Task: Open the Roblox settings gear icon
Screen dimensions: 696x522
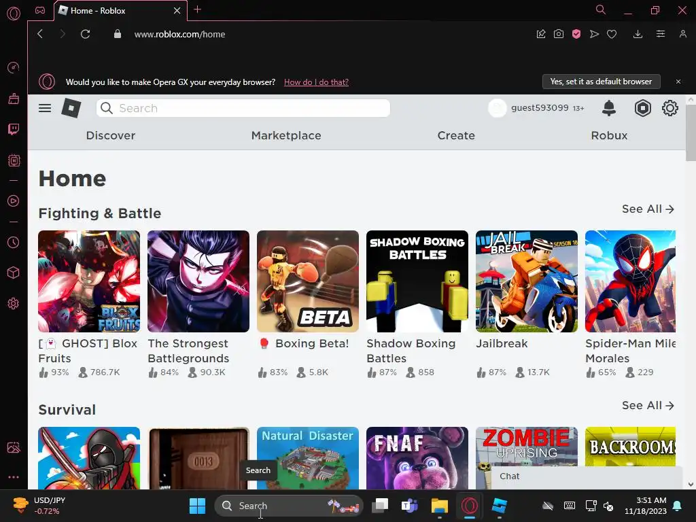Action: 669,108
